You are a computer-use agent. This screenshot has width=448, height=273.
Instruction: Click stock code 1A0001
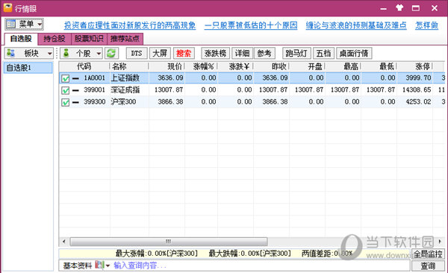point(95,78)
